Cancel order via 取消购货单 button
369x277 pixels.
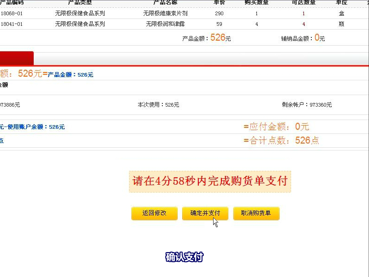pyautogui.click(x=256, y=213)
